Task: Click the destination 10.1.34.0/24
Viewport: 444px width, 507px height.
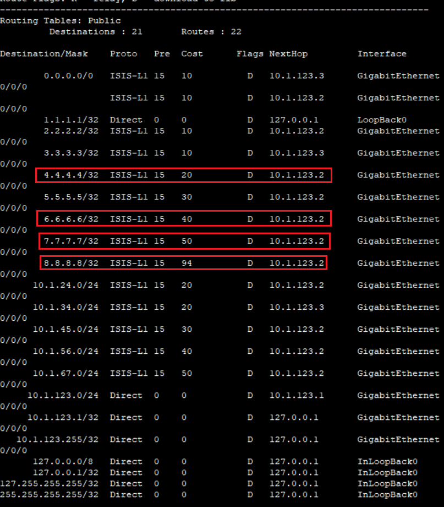Action: [65, 307]
